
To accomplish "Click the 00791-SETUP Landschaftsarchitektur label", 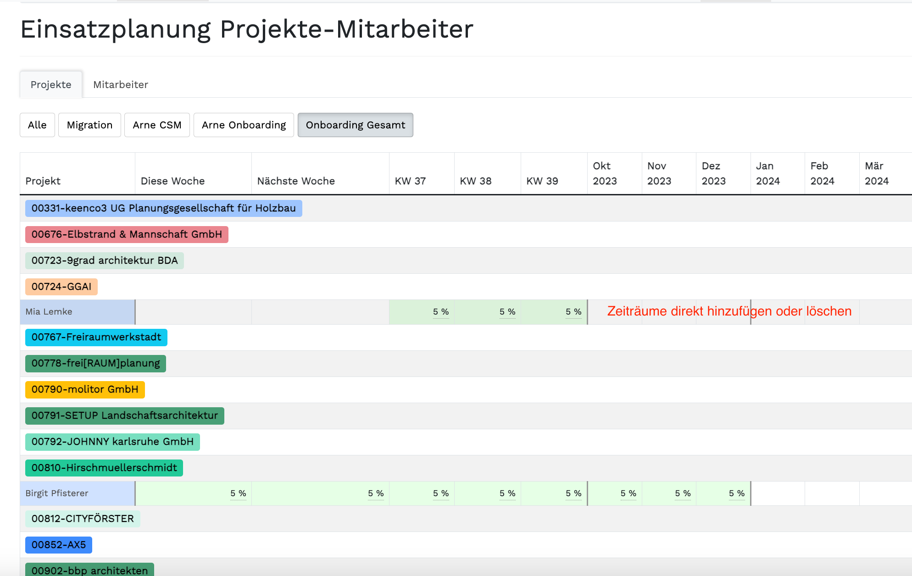I will [124, 415].
